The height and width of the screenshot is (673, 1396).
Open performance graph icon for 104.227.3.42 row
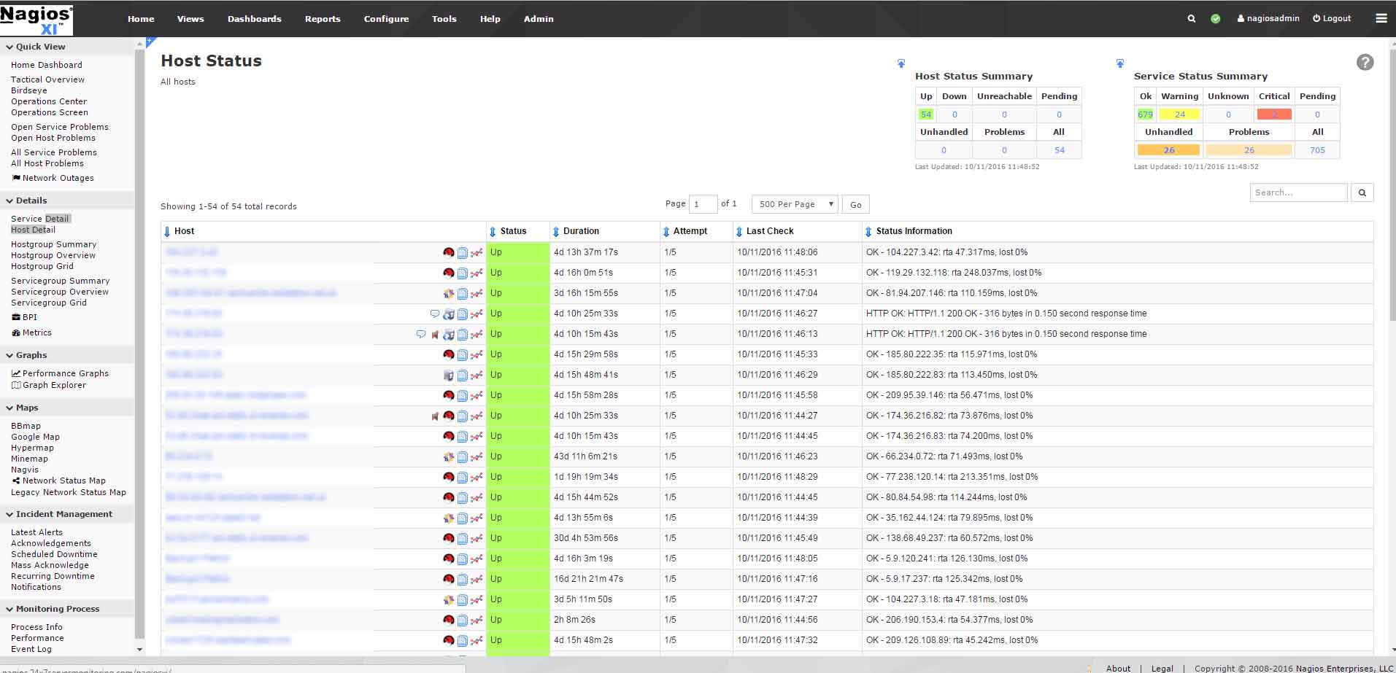pyautogui.click(x=477, y=253)
